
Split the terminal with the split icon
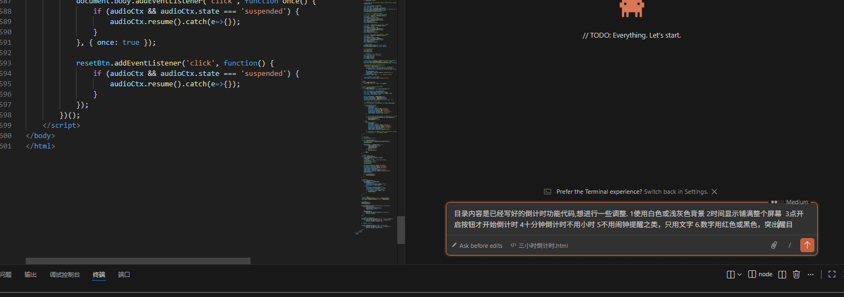point(782,275)
